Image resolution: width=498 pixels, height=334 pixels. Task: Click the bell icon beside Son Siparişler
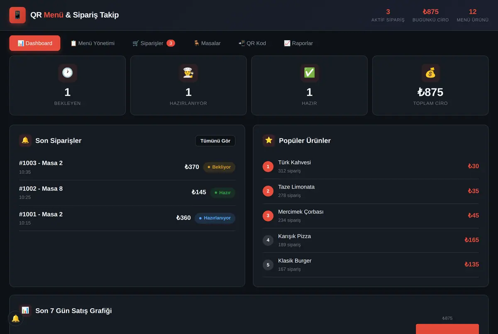[25, 140]
